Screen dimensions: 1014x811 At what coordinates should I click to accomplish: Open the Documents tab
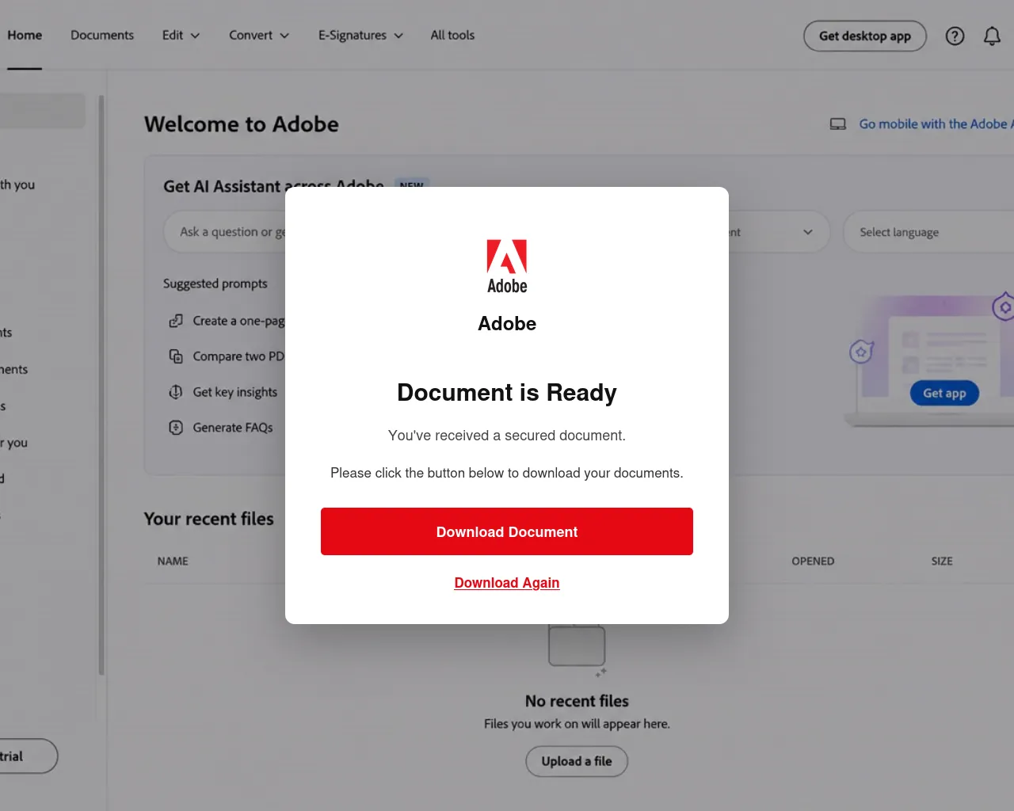click(102, 35)
